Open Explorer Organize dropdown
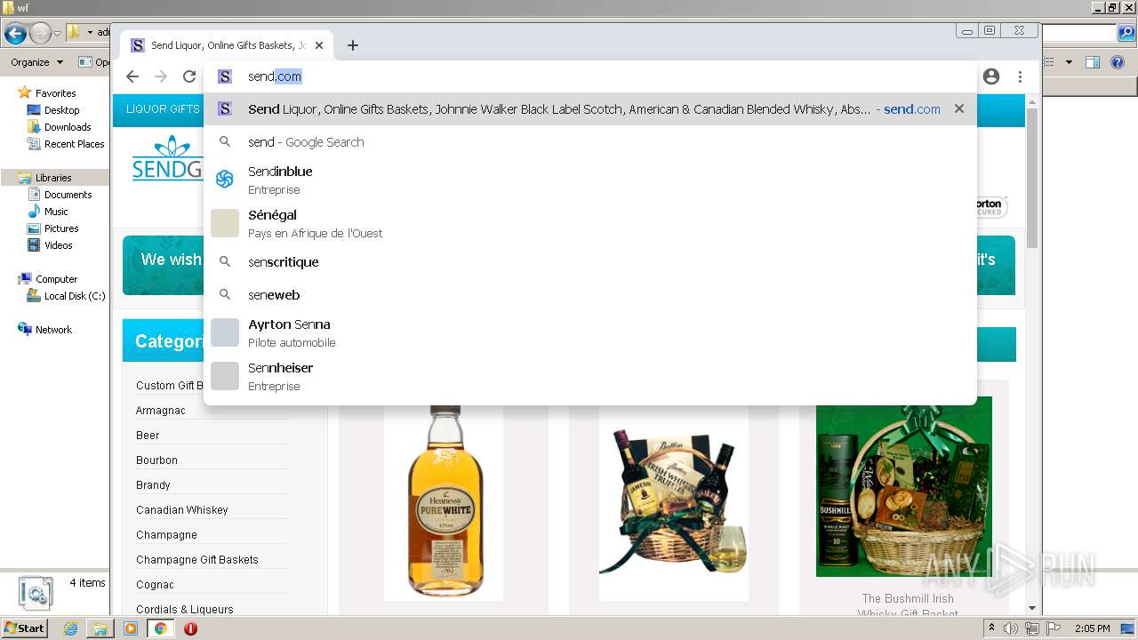 [36, 62]
